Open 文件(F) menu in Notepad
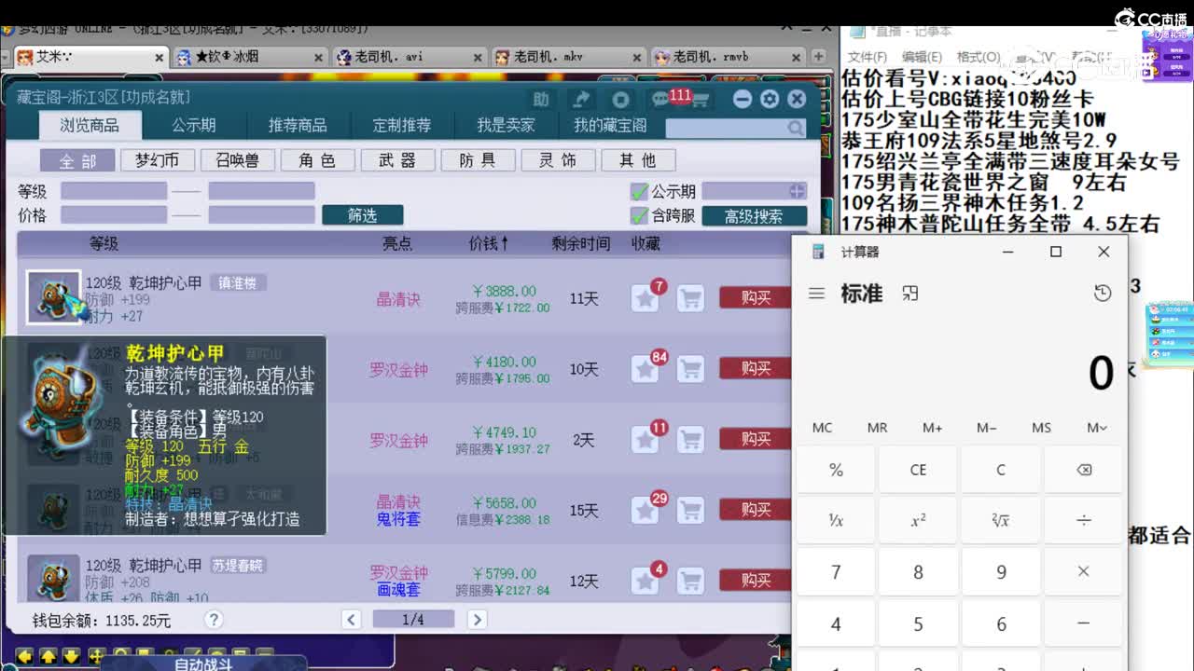The height and width of the screenshot is (671, 1194). click(867, 57)
